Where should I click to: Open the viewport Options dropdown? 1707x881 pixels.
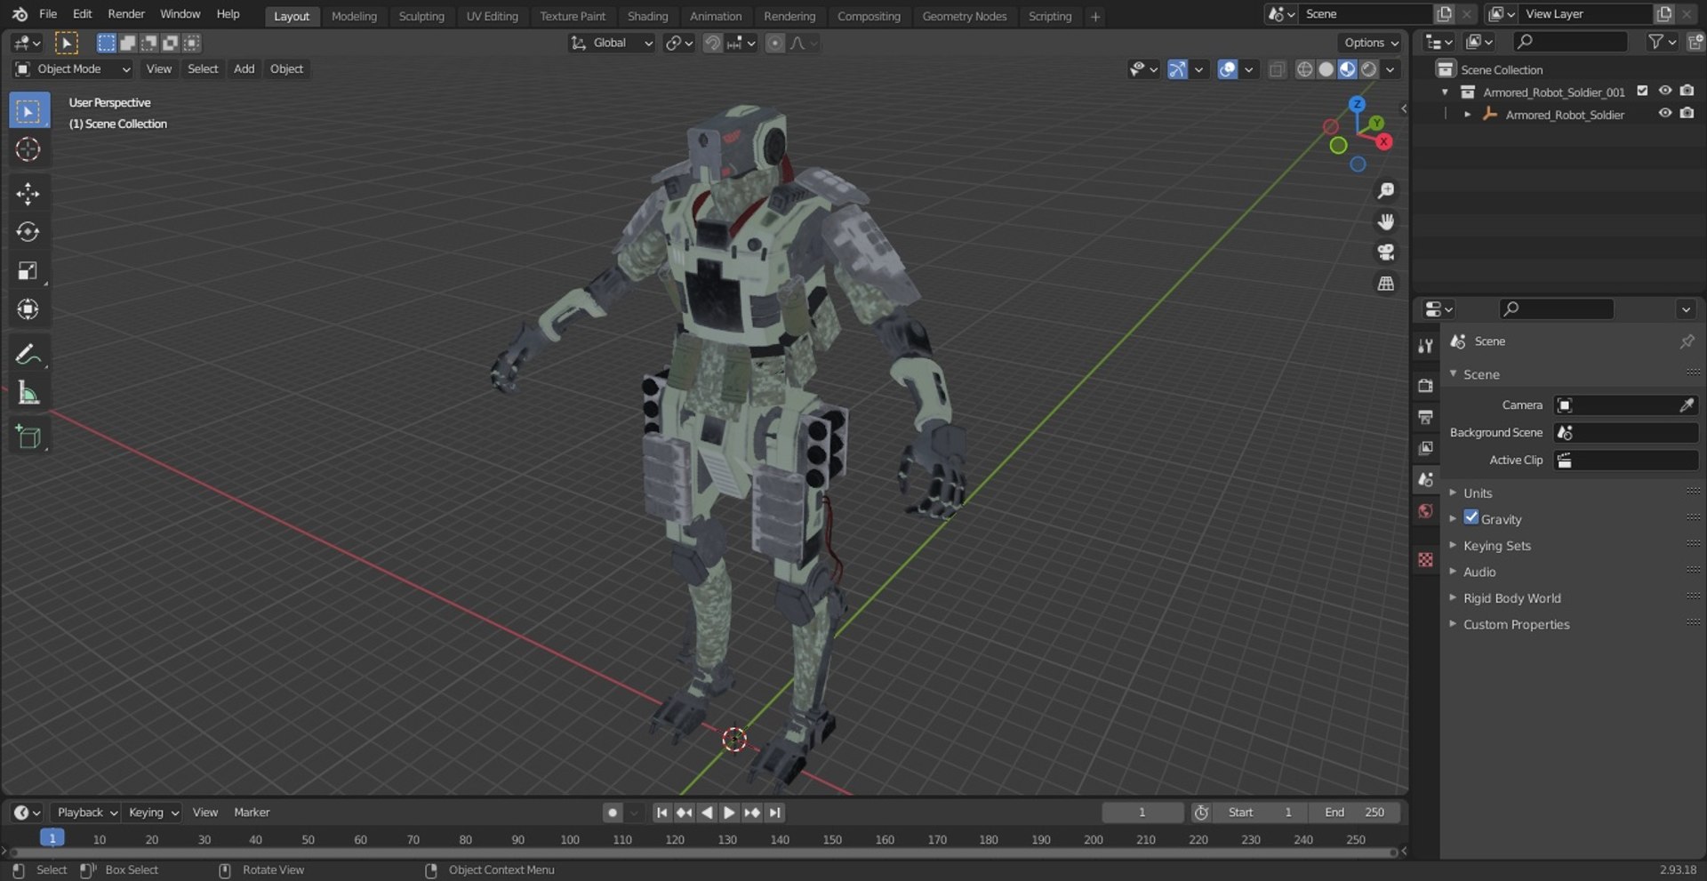1370,43
